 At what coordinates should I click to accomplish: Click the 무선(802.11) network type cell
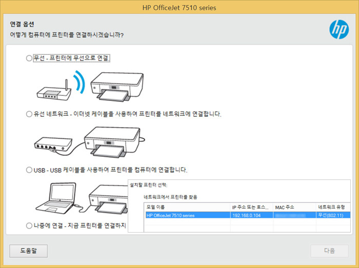[333, 215]
